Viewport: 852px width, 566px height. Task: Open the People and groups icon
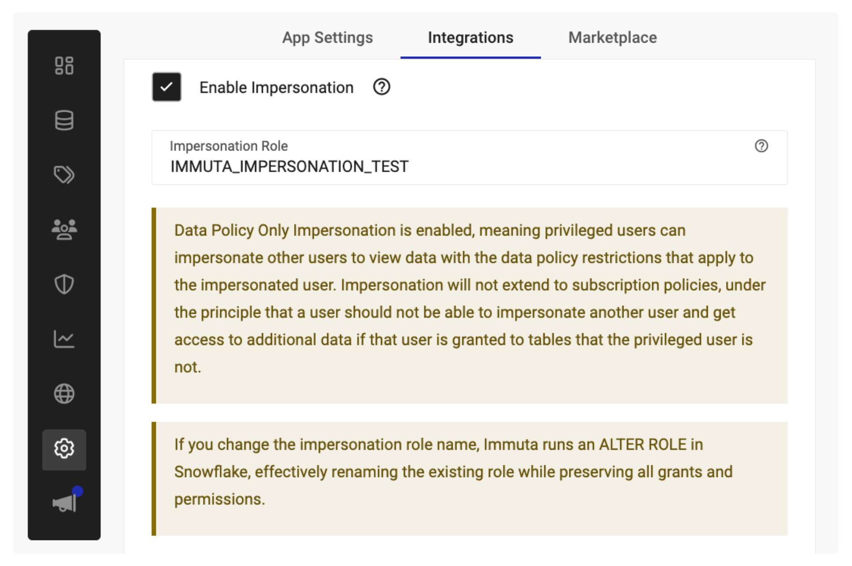(x=64, y=229)
